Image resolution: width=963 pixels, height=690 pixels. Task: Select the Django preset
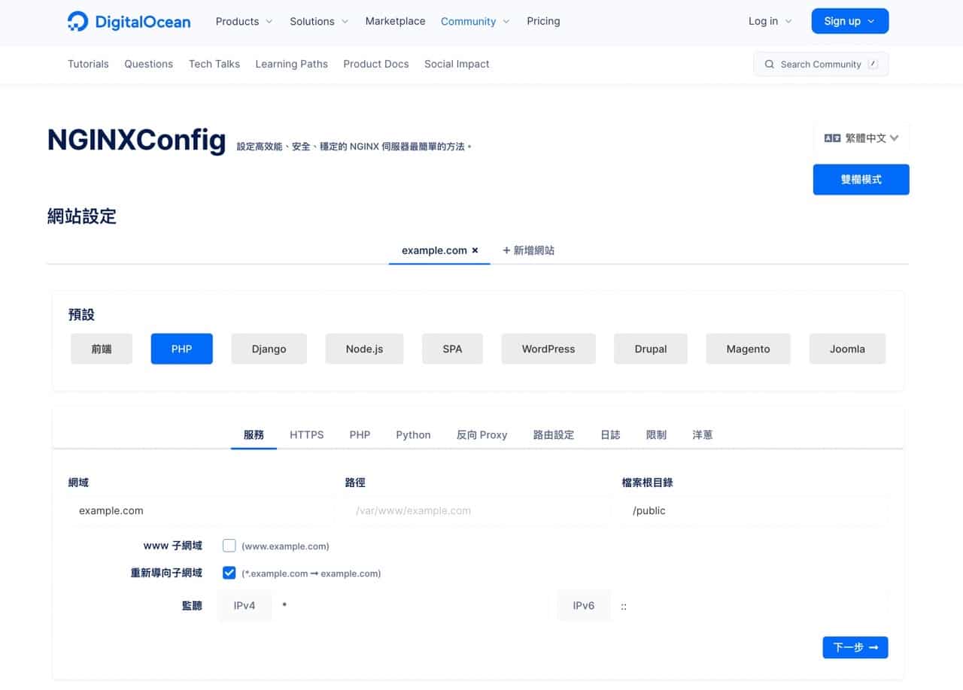(x=269, y=349)
